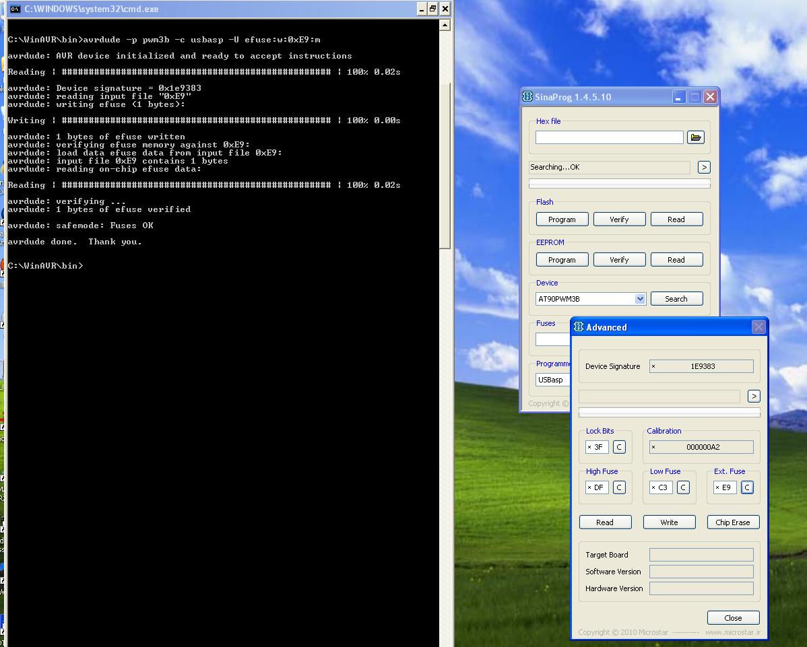Click the Search device button
Viewport: 807px width, 647px height.
pos(676,299)
